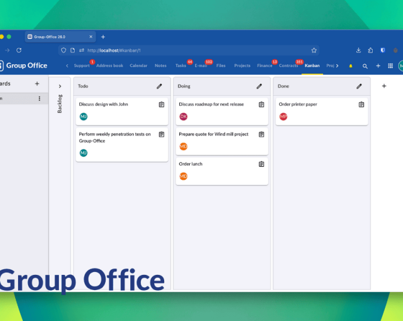
Task: Open a new browser tab
Action: (x=103, y=37)
